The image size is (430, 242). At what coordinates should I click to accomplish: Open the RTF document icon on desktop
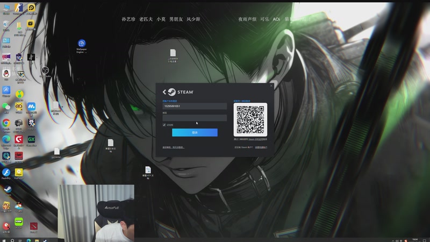tap(148, 170)
